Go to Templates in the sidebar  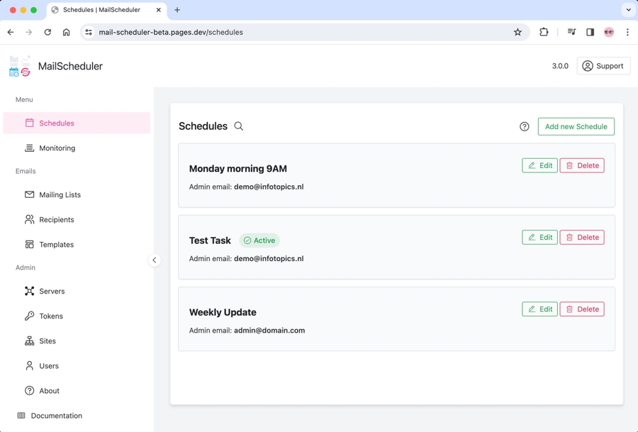pyautogui.click(x=56, y=244)
